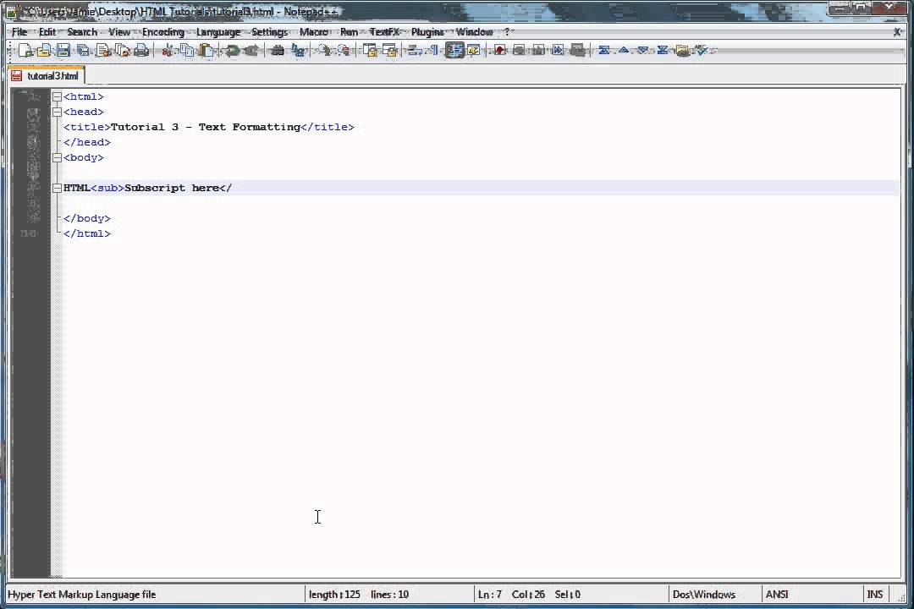Click inside the title text 'Tutorial 3 - Text Formatting'
This screenshot has height=609, width=914.
click(x=205, y=127)
